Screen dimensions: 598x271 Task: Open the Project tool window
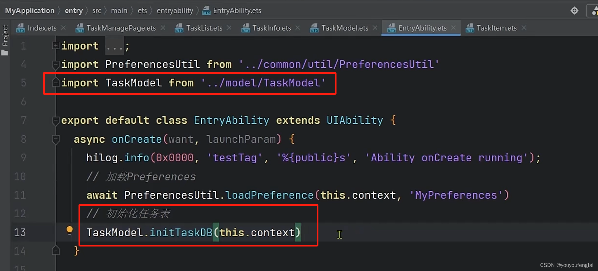tap(5, 39)
